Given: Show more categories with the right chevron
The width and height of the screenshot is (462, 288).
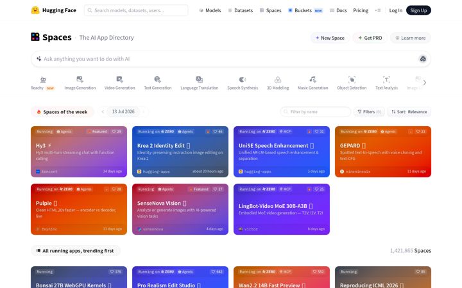Looking at the screenshot, I should 425,83.
